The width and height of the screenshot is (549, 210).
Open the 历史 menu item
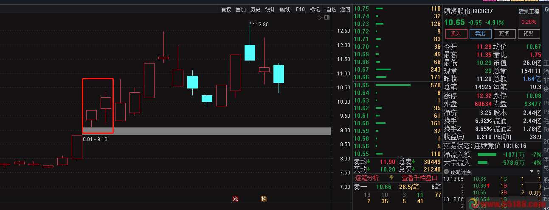click(256, 9)
